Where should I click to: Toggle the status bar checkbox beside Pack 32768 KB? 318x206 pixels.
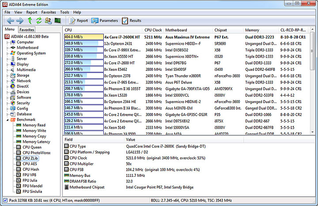click(5, 200)
